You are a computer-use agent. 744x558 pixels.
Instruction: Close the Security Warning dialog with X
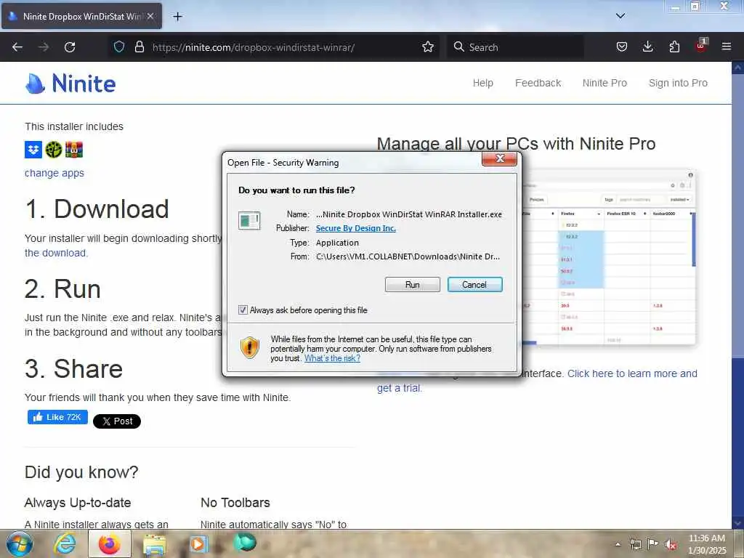[x=499, y=158]
